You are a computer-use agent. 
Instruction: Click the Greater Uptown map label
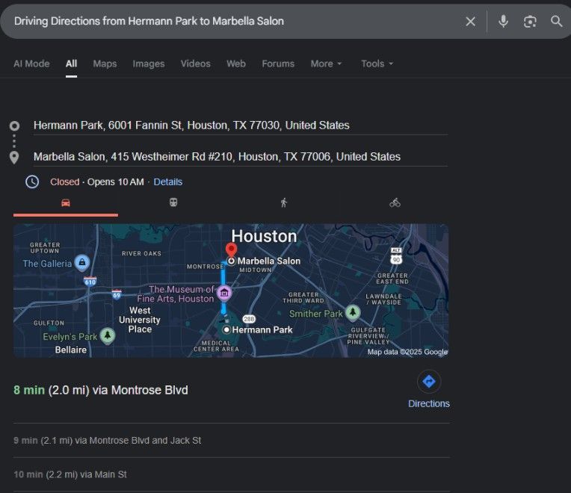(x=45, y=248)
